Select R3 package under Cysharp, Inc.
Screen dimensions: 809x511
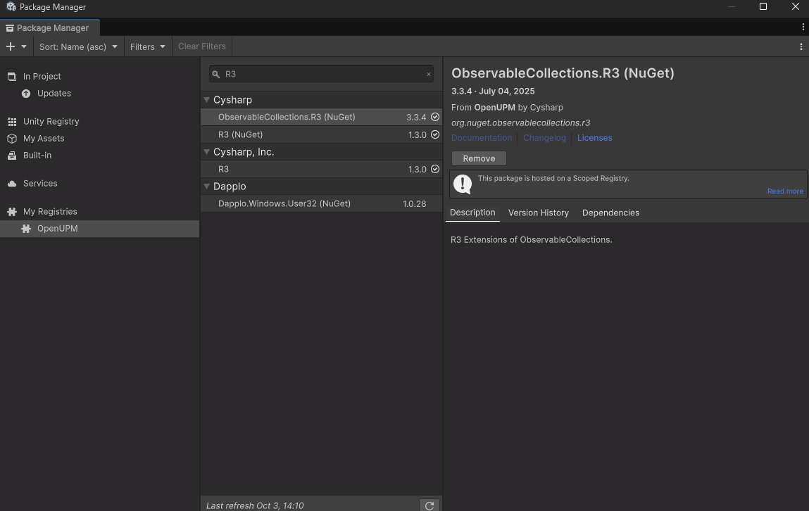click(321, 169)
